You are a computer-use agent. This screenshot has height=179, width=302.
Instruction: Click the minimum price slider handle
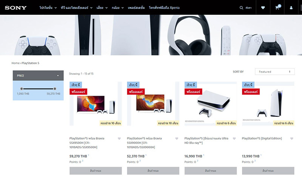[x=22, y=89]
